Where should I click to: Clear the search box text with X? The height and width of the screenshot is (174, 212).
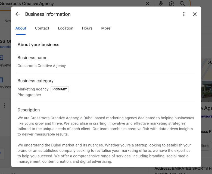pos(147,4)
